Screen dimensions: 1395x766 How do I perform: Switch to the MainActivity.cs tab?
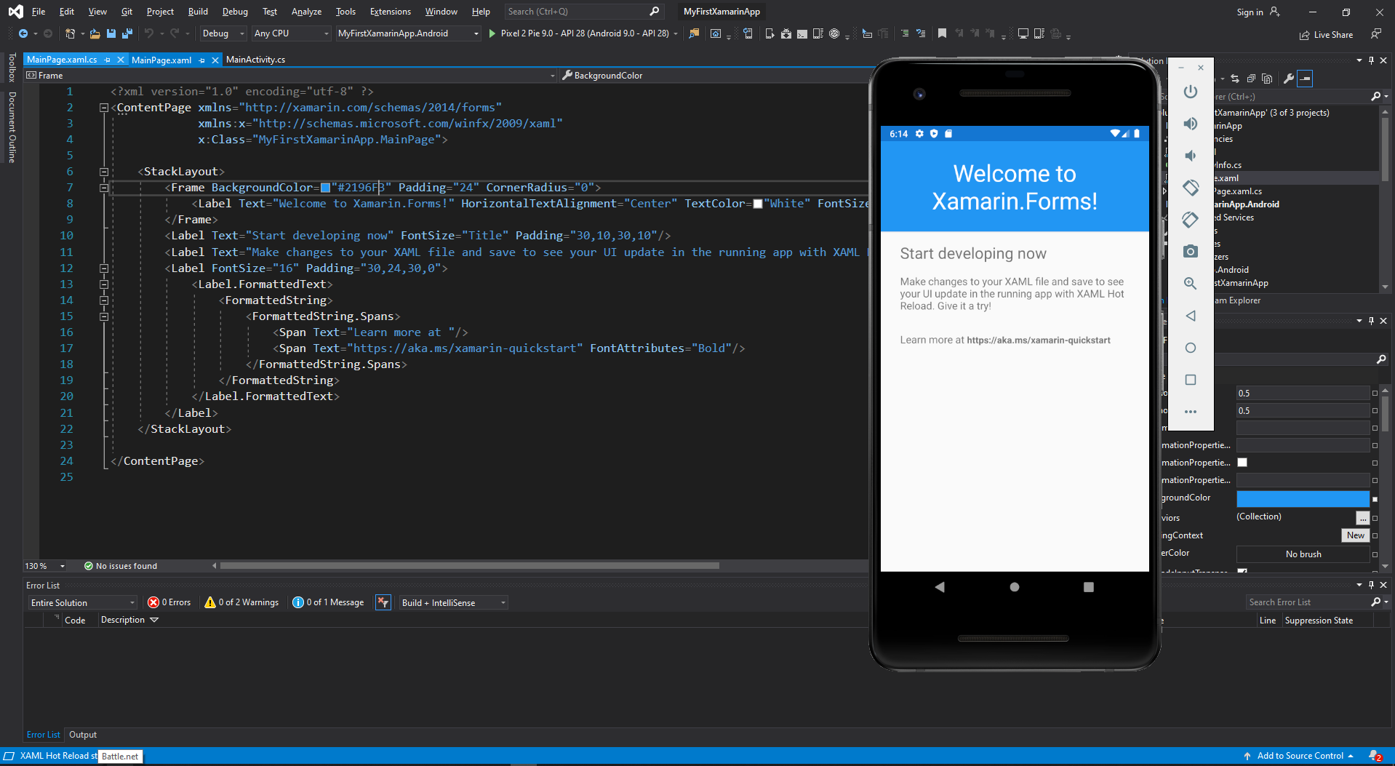pyautogui.click(x=255, y=60)
